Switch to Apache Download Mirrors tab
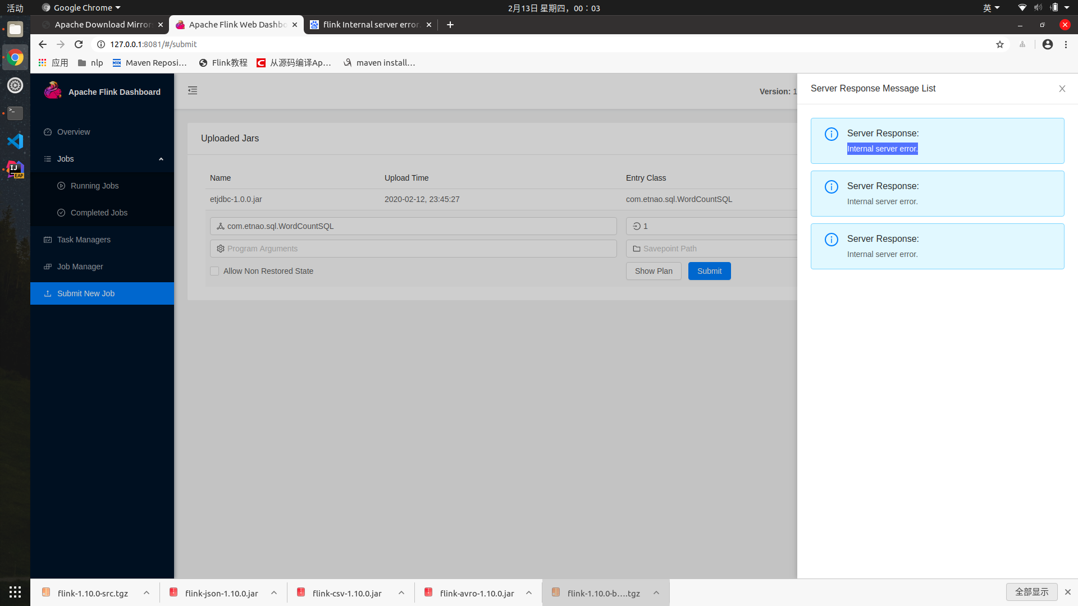Image resolution: width=1078 pixels, height=606 pixels. pos(103,25)
